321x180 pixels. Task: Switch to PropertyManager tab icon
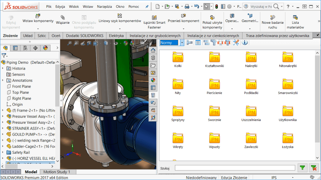15,48
